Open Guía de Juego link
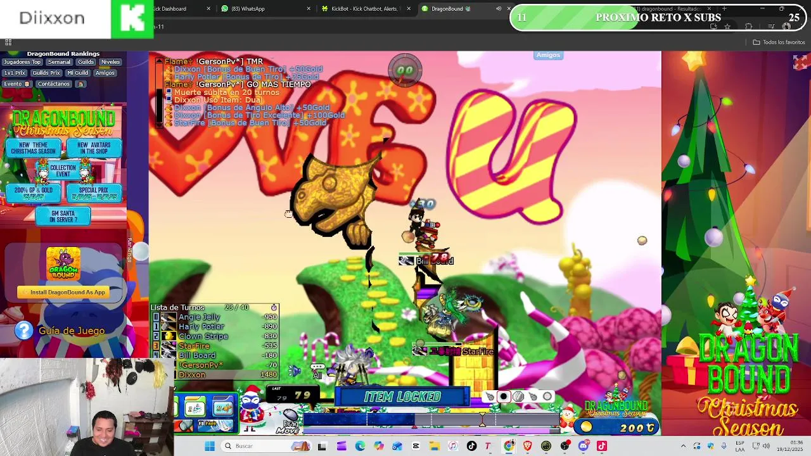This screenshot has height=456, width=811. coord(72,331)
